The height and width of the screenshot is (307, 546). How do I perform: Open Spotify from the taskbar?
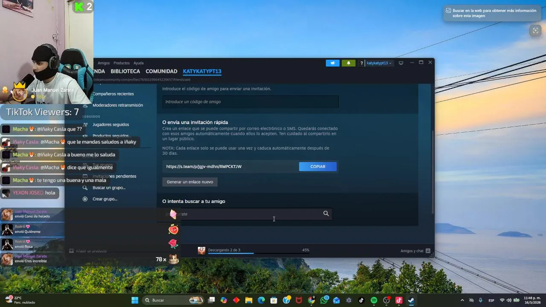point(374,300)
